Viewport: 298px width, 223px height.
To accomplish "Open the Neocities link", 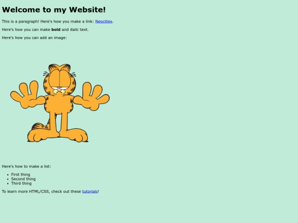I will tap(104, 21).
